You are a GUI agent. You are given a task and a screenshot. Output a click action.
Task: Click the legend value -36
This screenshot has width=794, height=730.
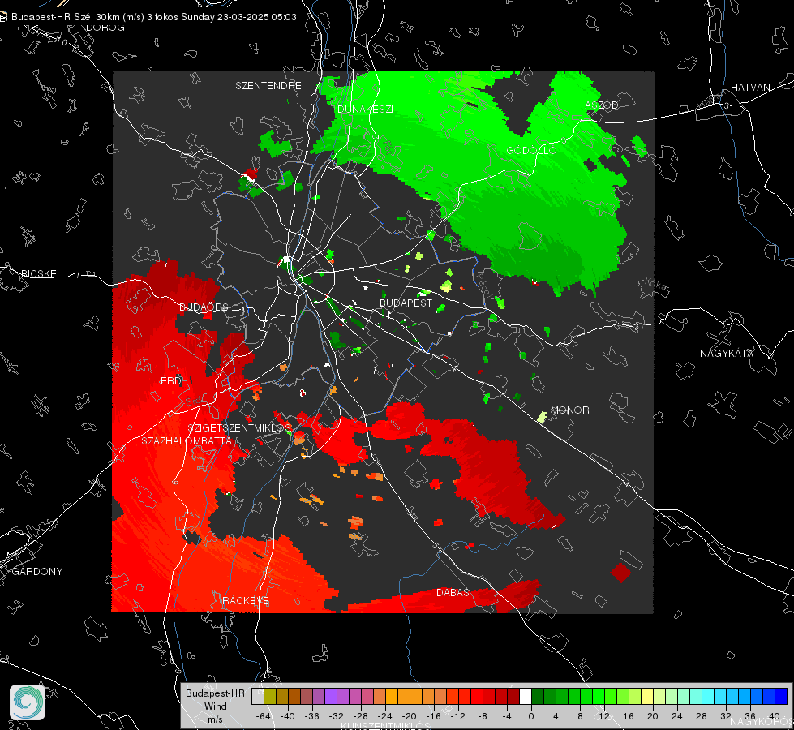click(312, 716)
